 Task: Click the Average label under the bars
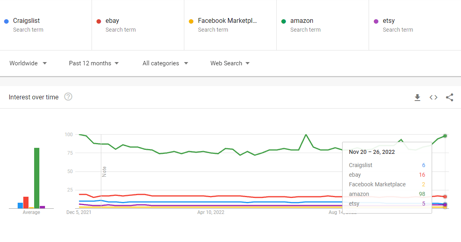31,212
